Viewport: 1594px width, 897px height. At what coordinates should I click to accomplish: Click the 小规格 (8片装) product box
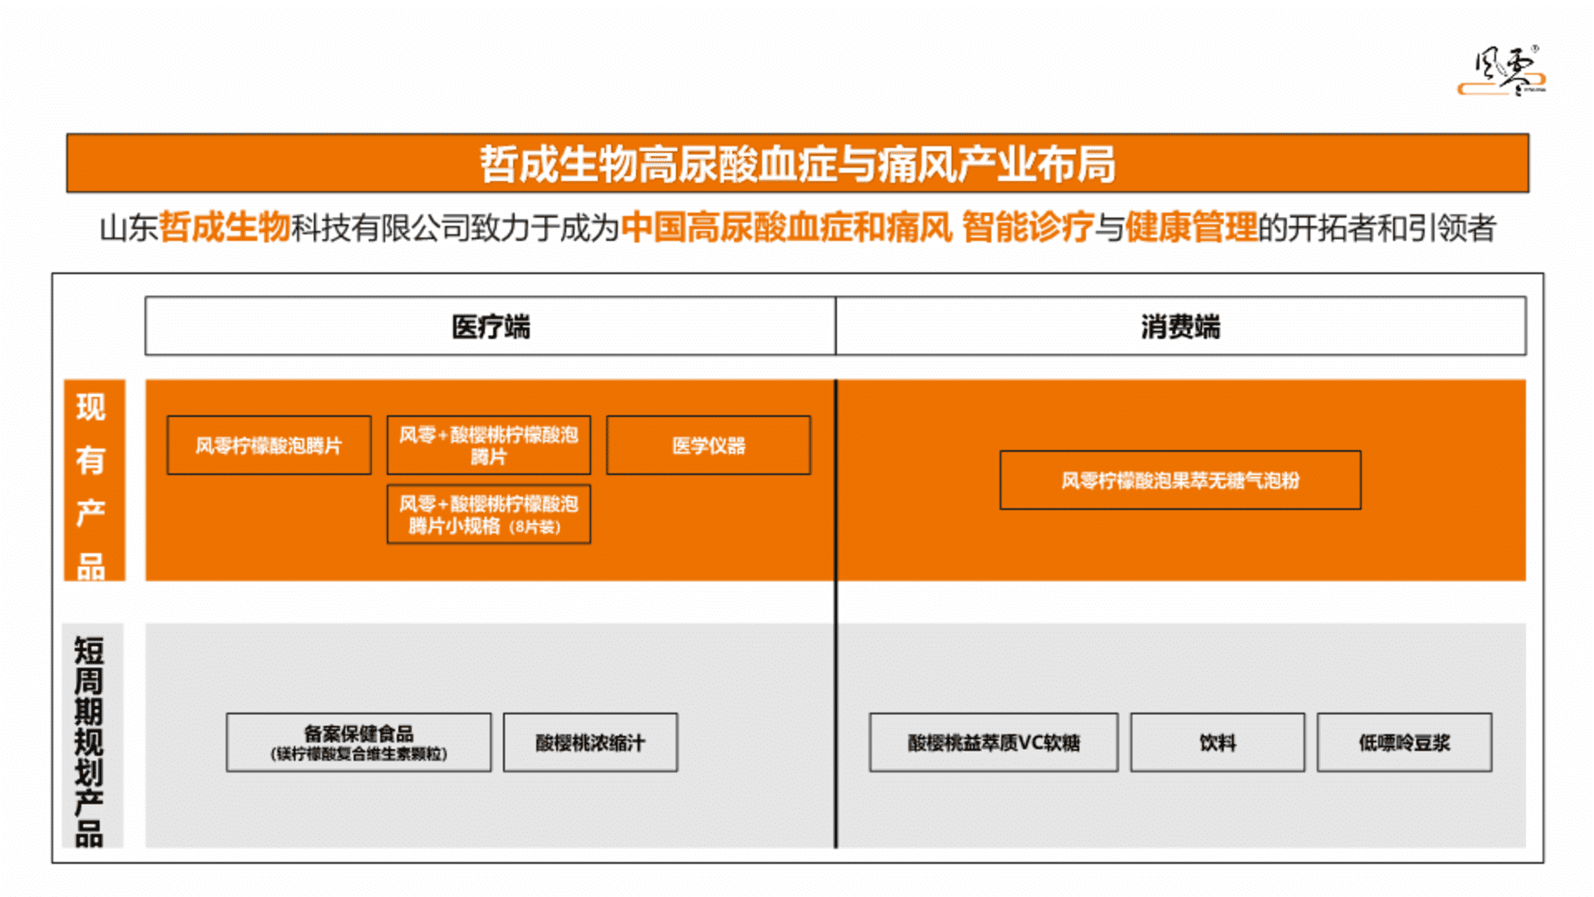click(489, 515)
